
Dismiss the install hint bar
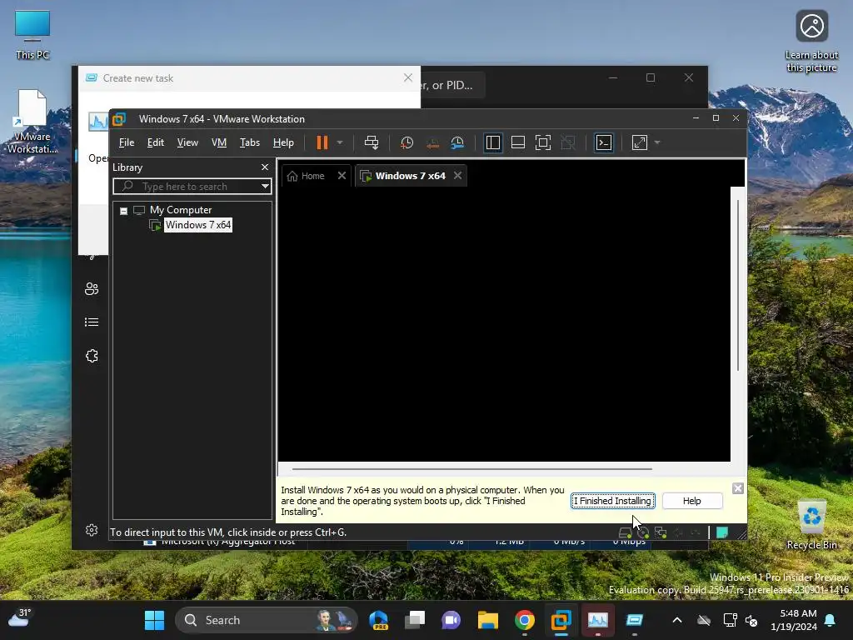(x=738, y=488)
